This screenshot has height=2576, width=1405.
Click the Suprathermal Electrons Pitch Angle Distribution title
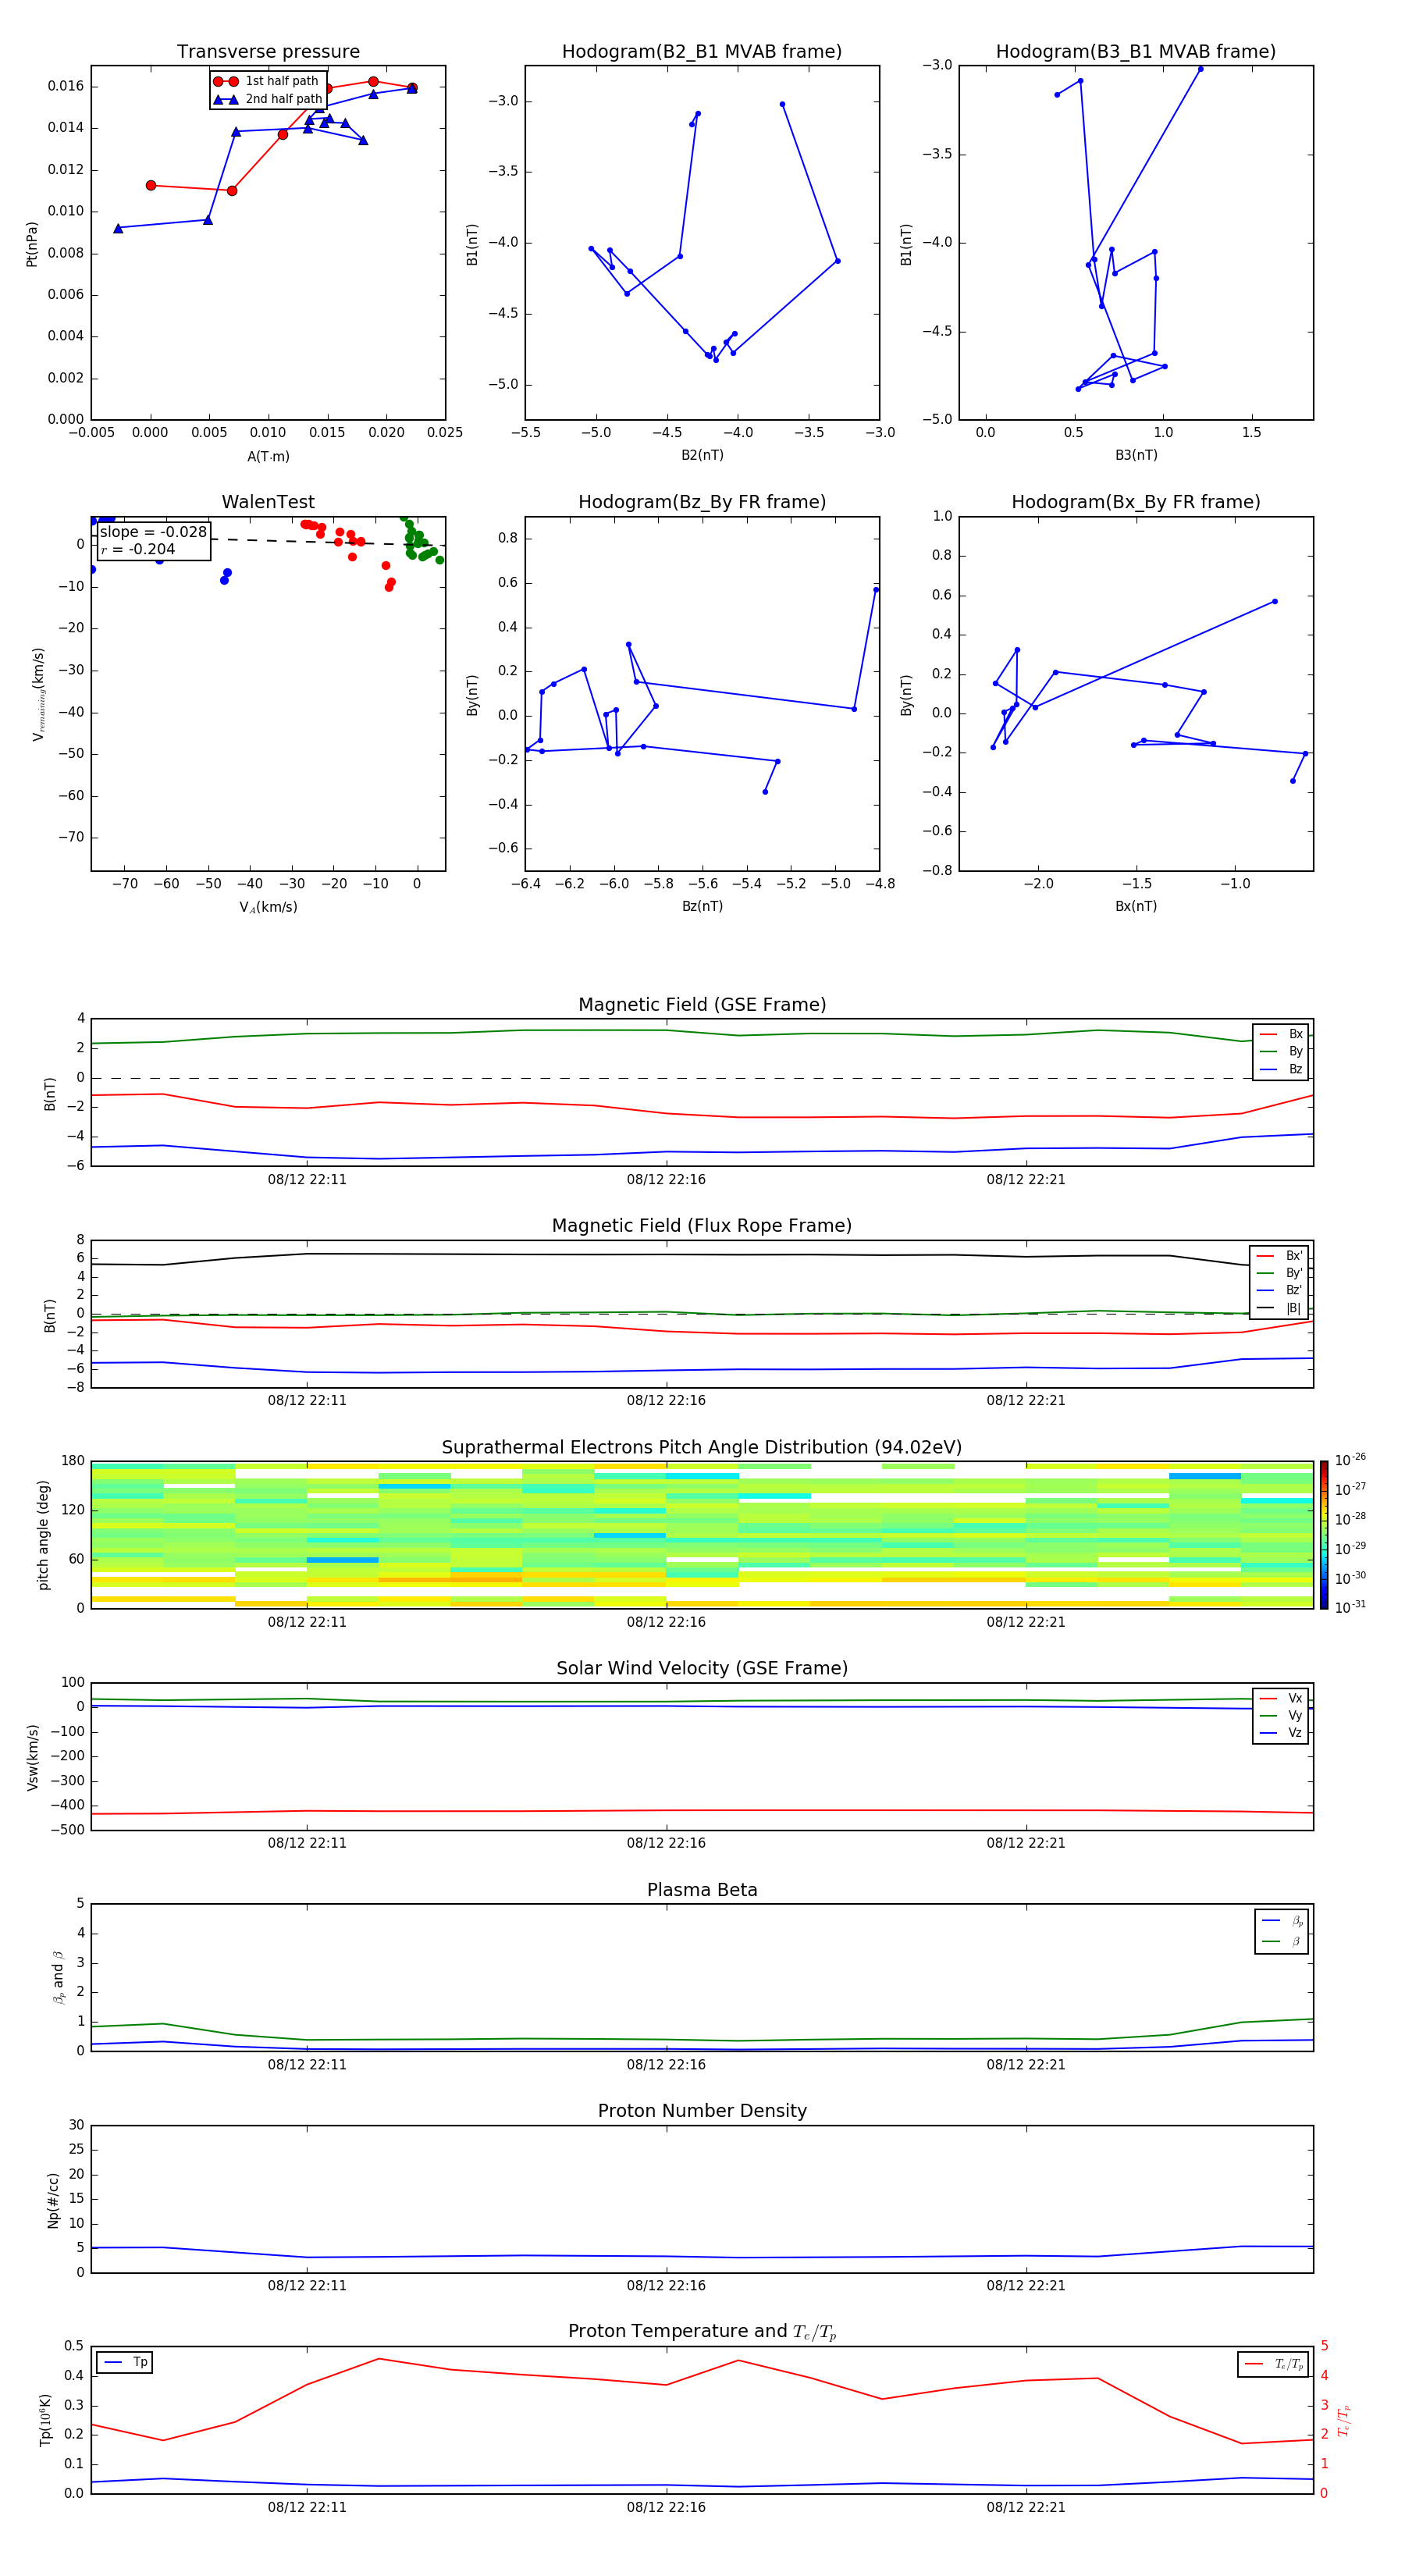click(702, 1447)
